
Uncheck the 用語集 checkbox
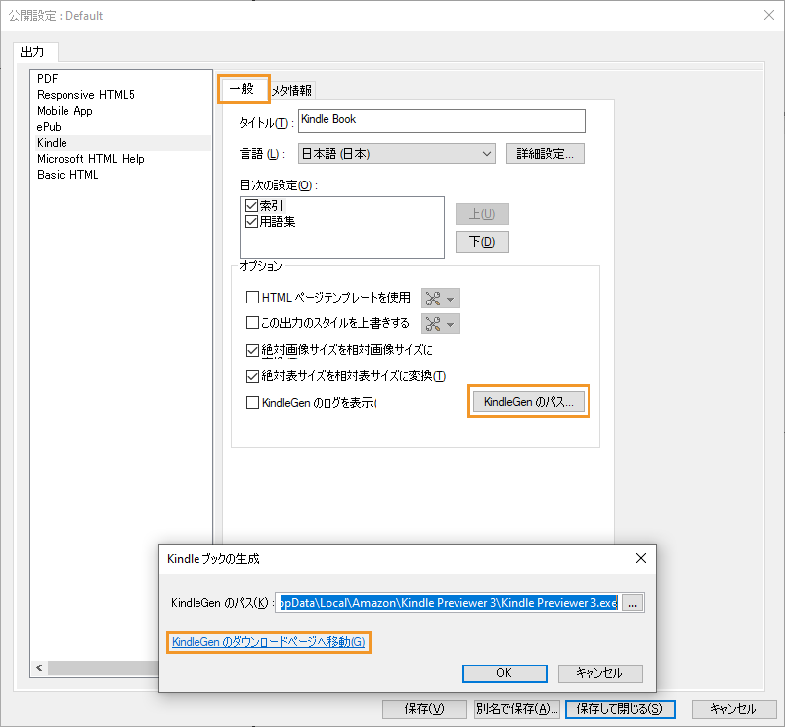coord(251,222)
